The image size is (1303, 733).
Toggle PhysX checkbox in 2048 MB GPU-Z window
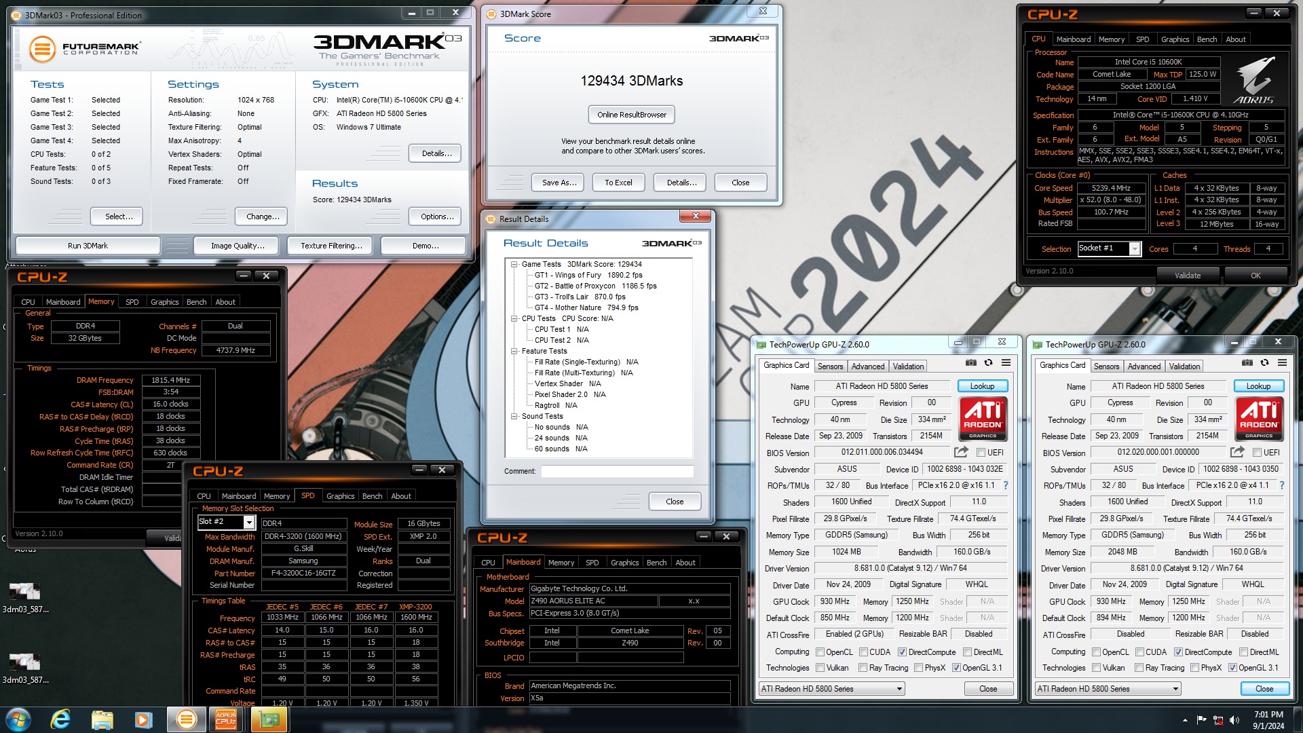pos(1195,668)
